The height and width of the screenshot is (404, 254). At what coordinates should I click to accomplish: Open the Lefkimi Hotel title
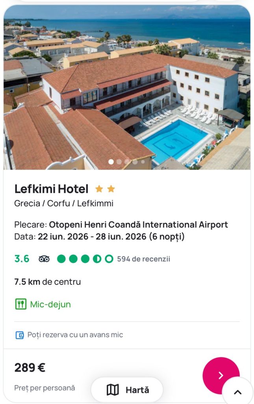(x=51, y=189)
